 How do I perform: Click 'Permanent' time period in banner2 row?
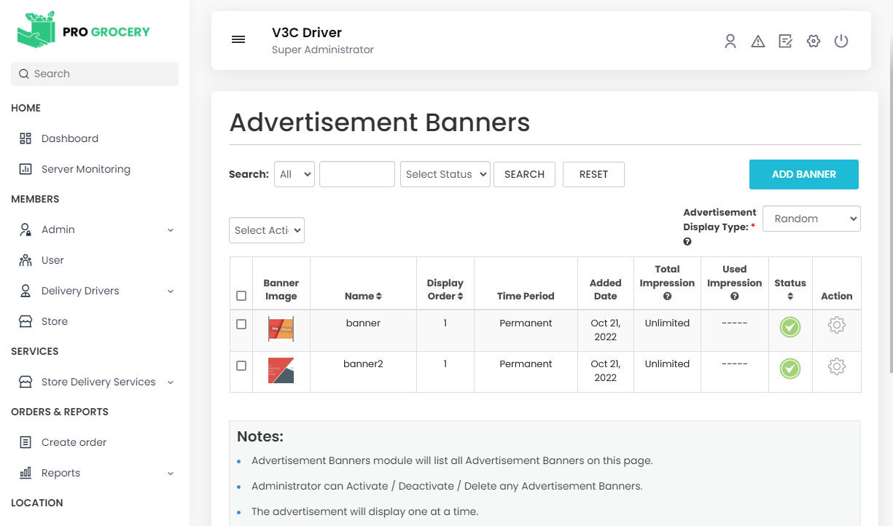click(526, 364)
